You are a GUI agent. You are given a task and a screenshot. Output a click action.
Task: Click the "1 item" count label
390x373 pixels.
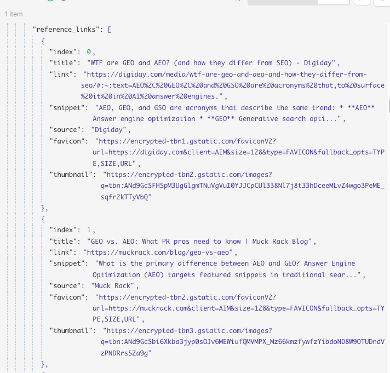[x=14, y=14]
